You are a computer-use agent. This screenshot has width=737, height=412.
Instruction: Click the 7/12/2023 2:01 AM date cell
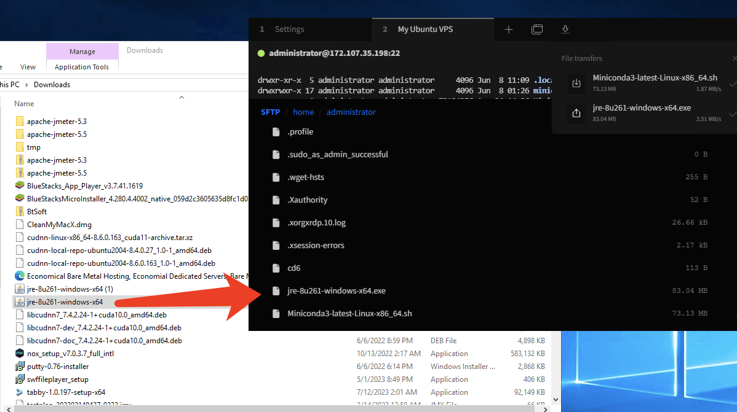386,392
